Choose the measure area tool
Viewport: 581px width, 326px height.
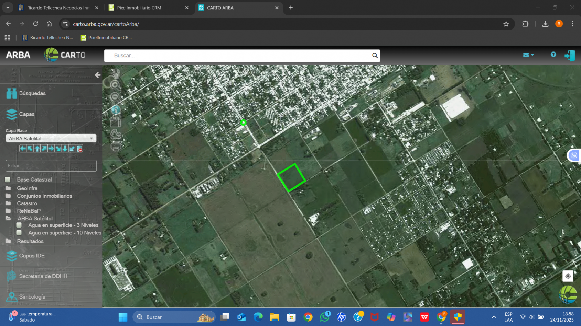click(116, 122)
